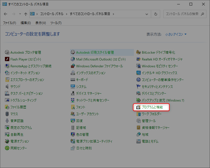The height and width of the screenshot is (168, 210).
Task: Open the ファイル履歴 icon
Action: tap(7, 107)
